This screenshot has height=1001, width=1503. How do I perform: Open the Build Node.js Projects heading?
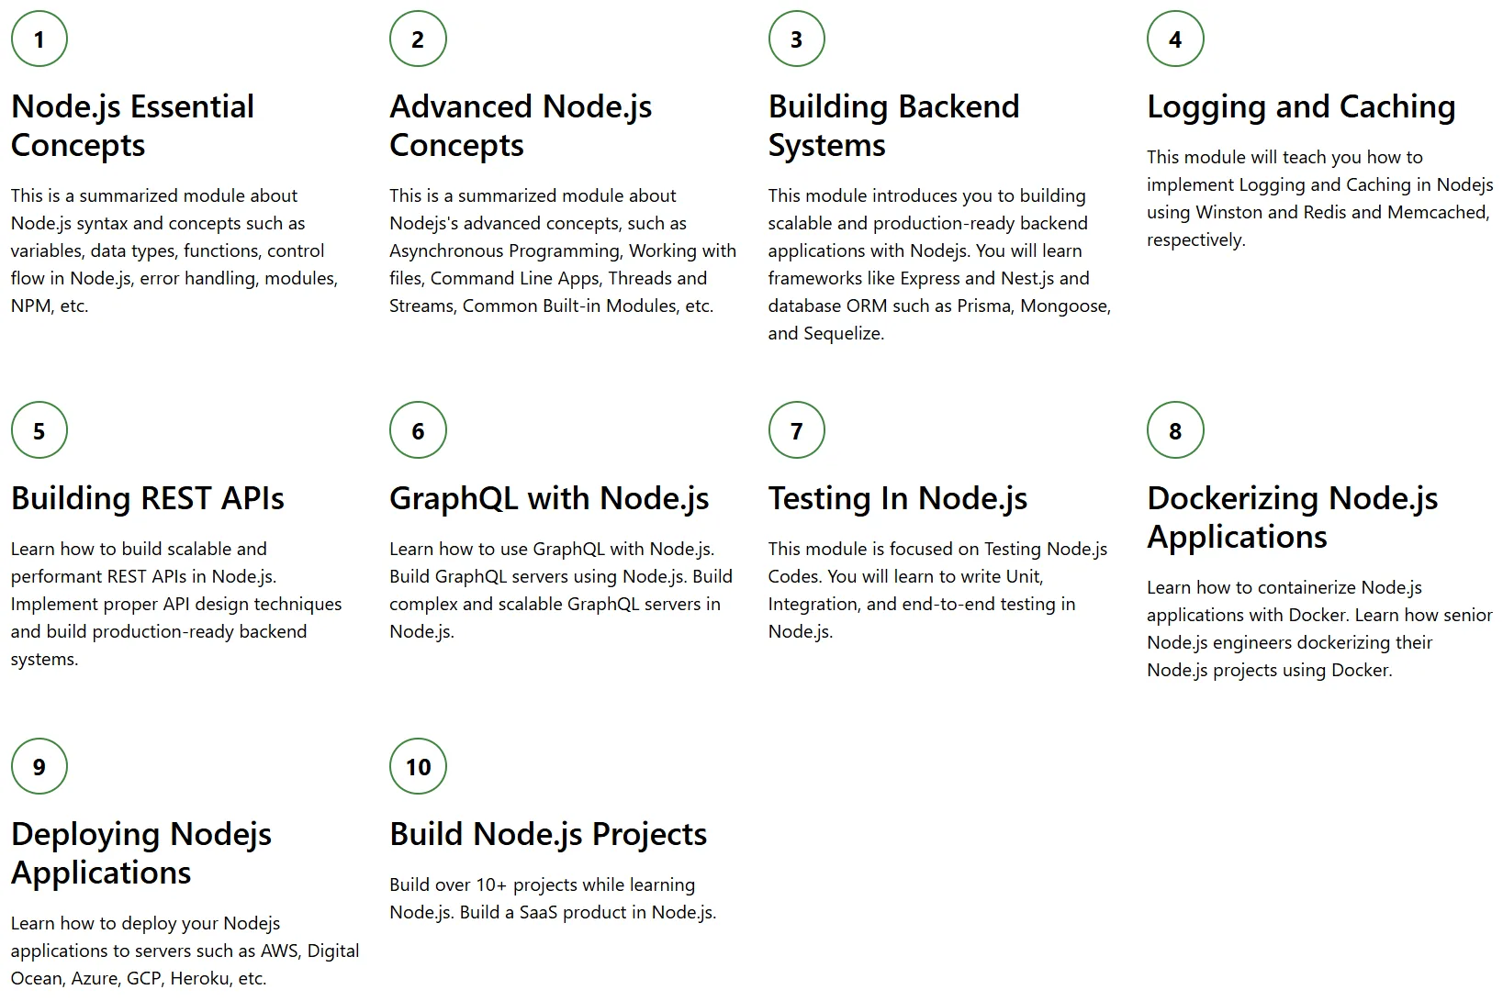pos(548,834)
